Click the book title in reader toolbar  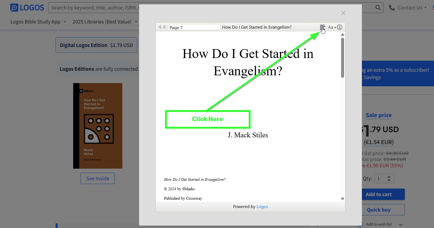[x=257, y=27]
